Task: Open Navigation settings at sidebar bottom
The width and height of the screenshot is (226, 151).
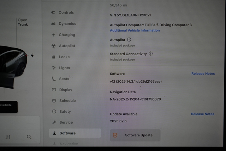Action: (x=65, y=144)
